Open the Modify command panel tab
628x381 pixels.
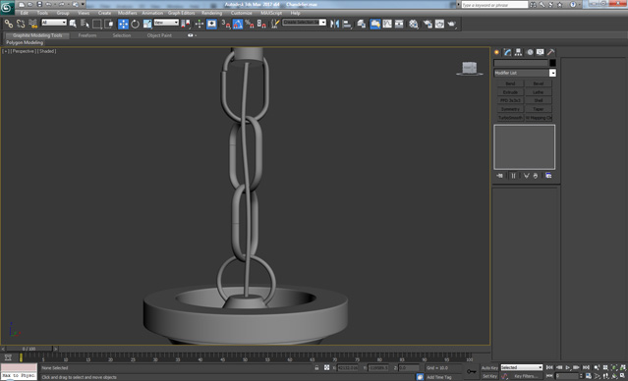click(x=507, y=52)
